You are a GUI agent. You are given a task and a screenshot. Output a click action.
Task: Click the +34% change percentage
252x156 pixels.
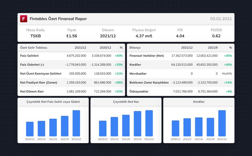(x=228, y=83)
